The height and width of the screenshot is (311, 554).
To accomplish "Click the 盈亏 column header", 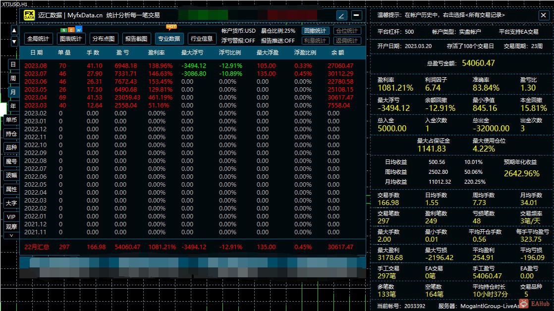I will (122, 52).
